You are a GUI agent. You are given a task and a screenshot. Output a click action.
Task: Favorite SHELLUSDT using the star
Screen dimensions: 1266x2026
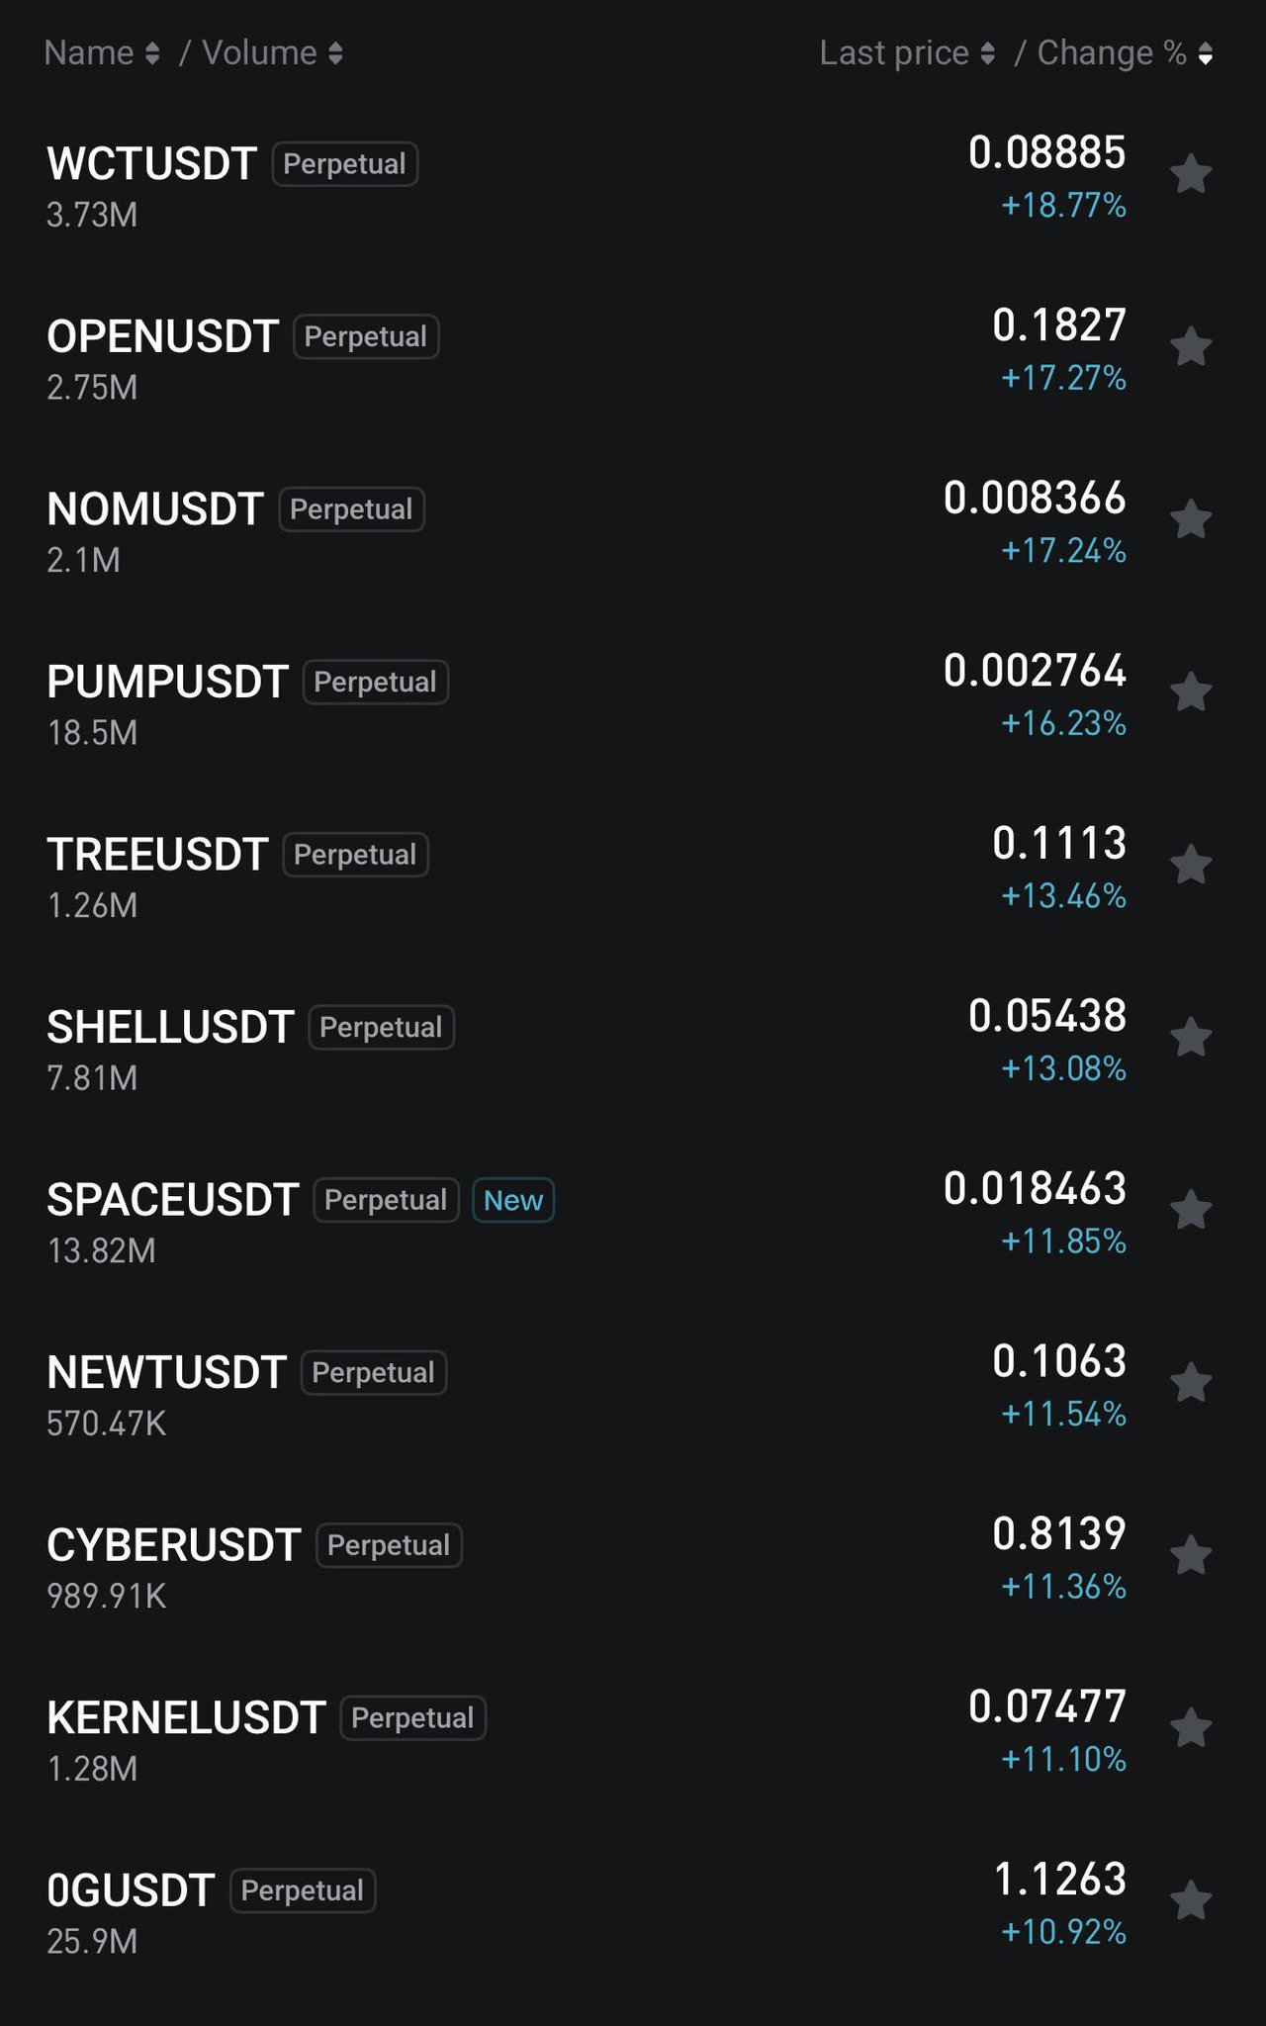coord(1191,1037)
